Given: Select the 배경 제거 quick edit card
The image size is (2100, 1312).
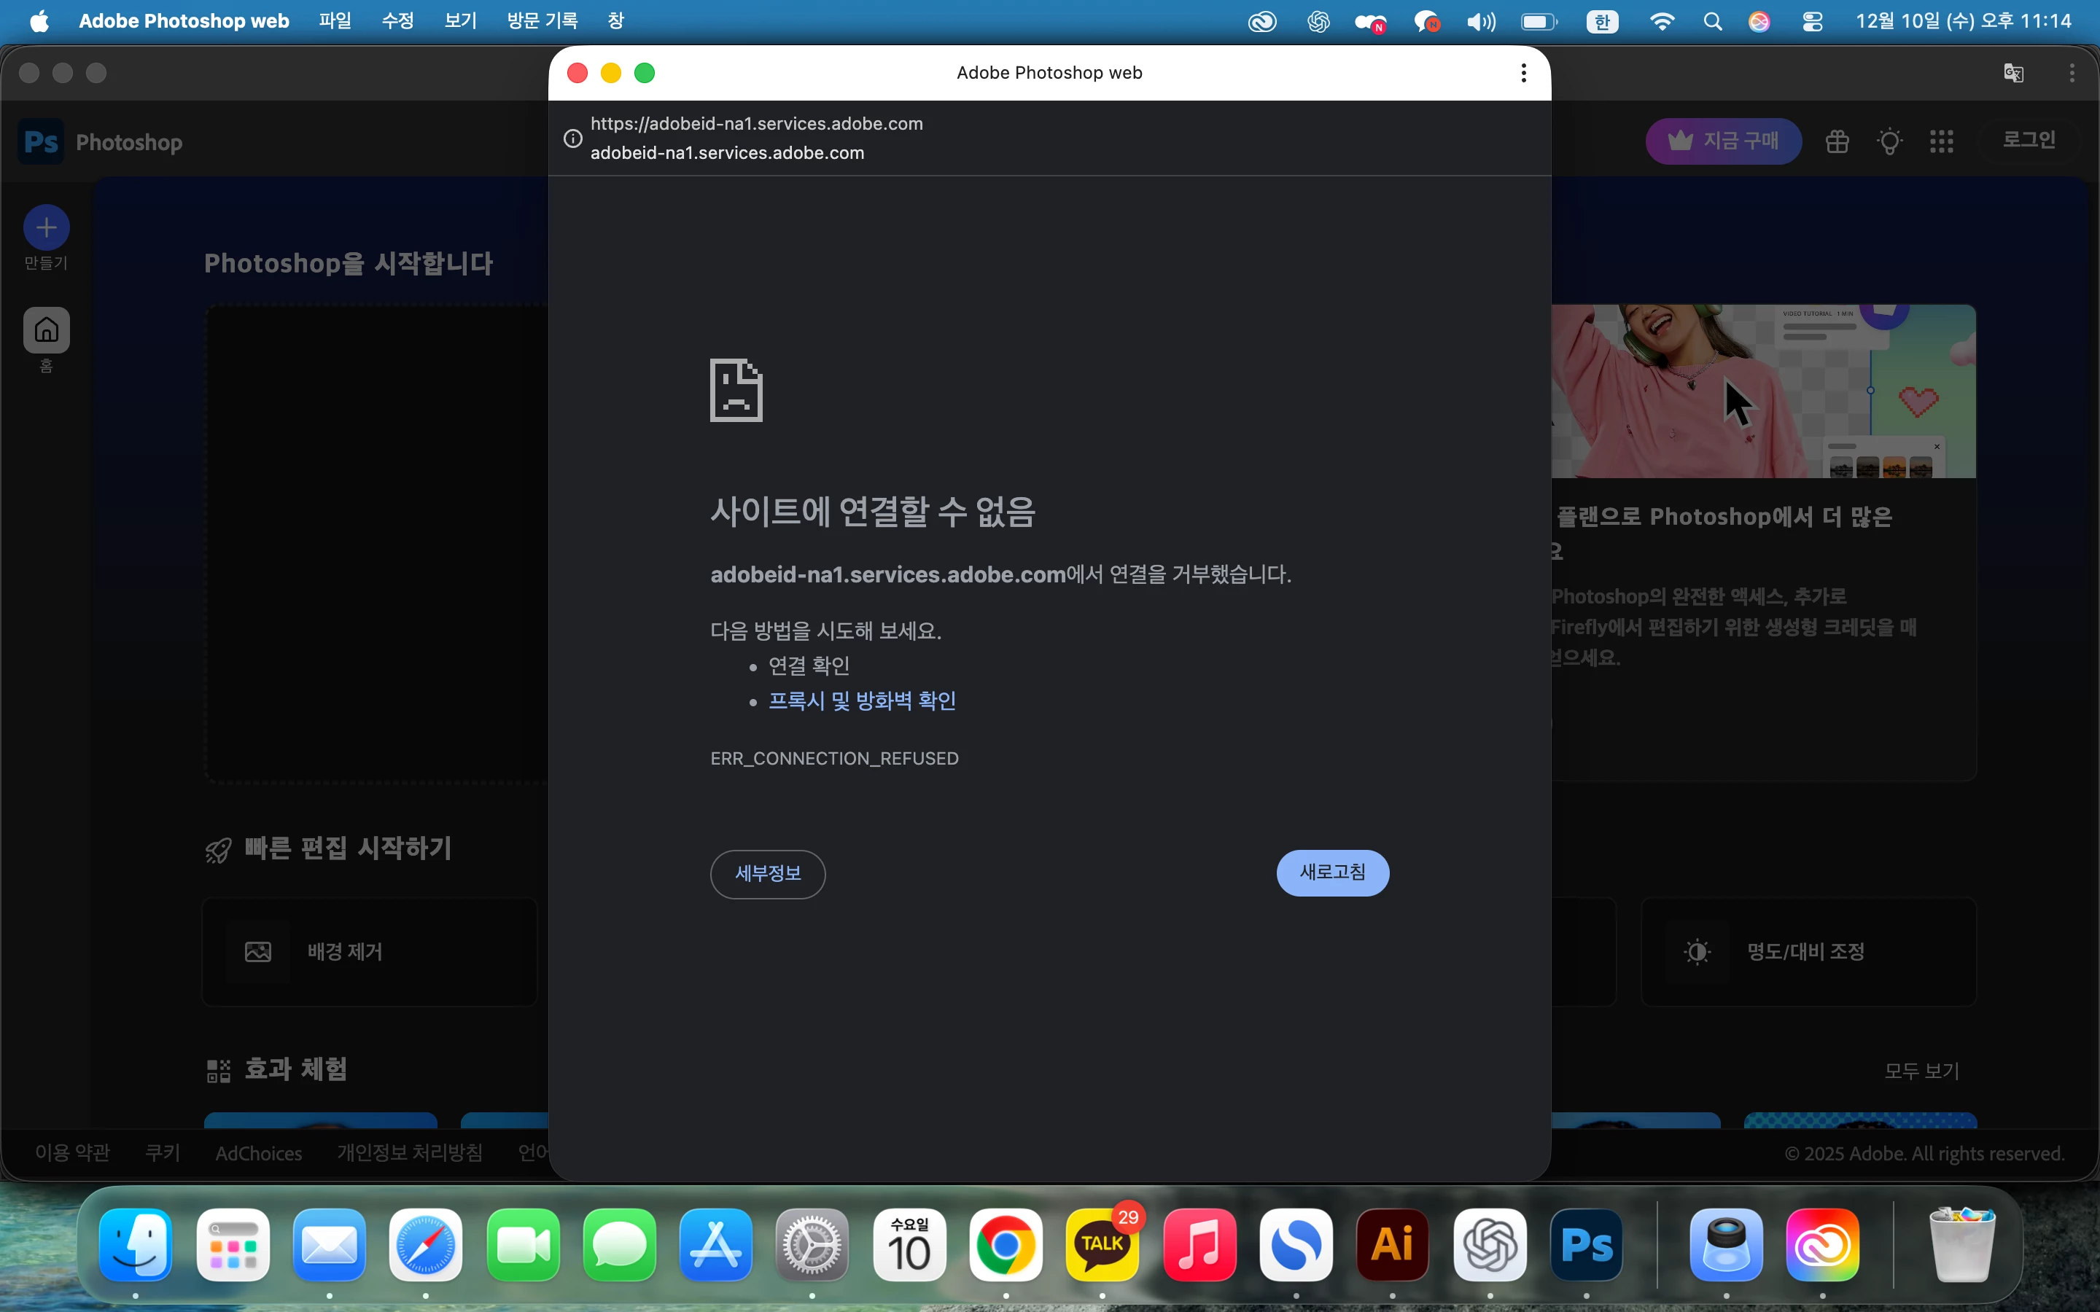Looking at the screenshot, I should click(x=370, y=952).
